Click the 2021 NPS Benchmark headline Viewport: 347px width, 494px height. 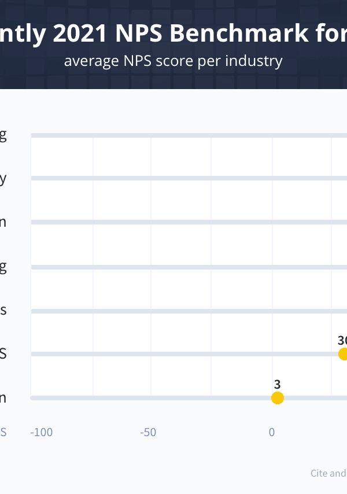[x=173, y=33]
